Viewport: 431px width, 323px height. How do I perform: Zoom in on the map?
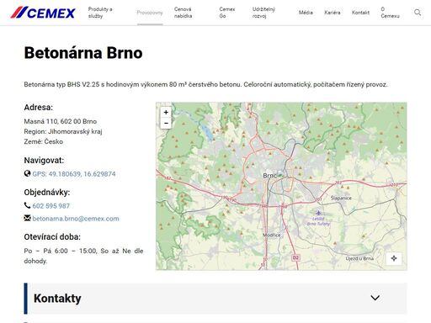(166, 113)
